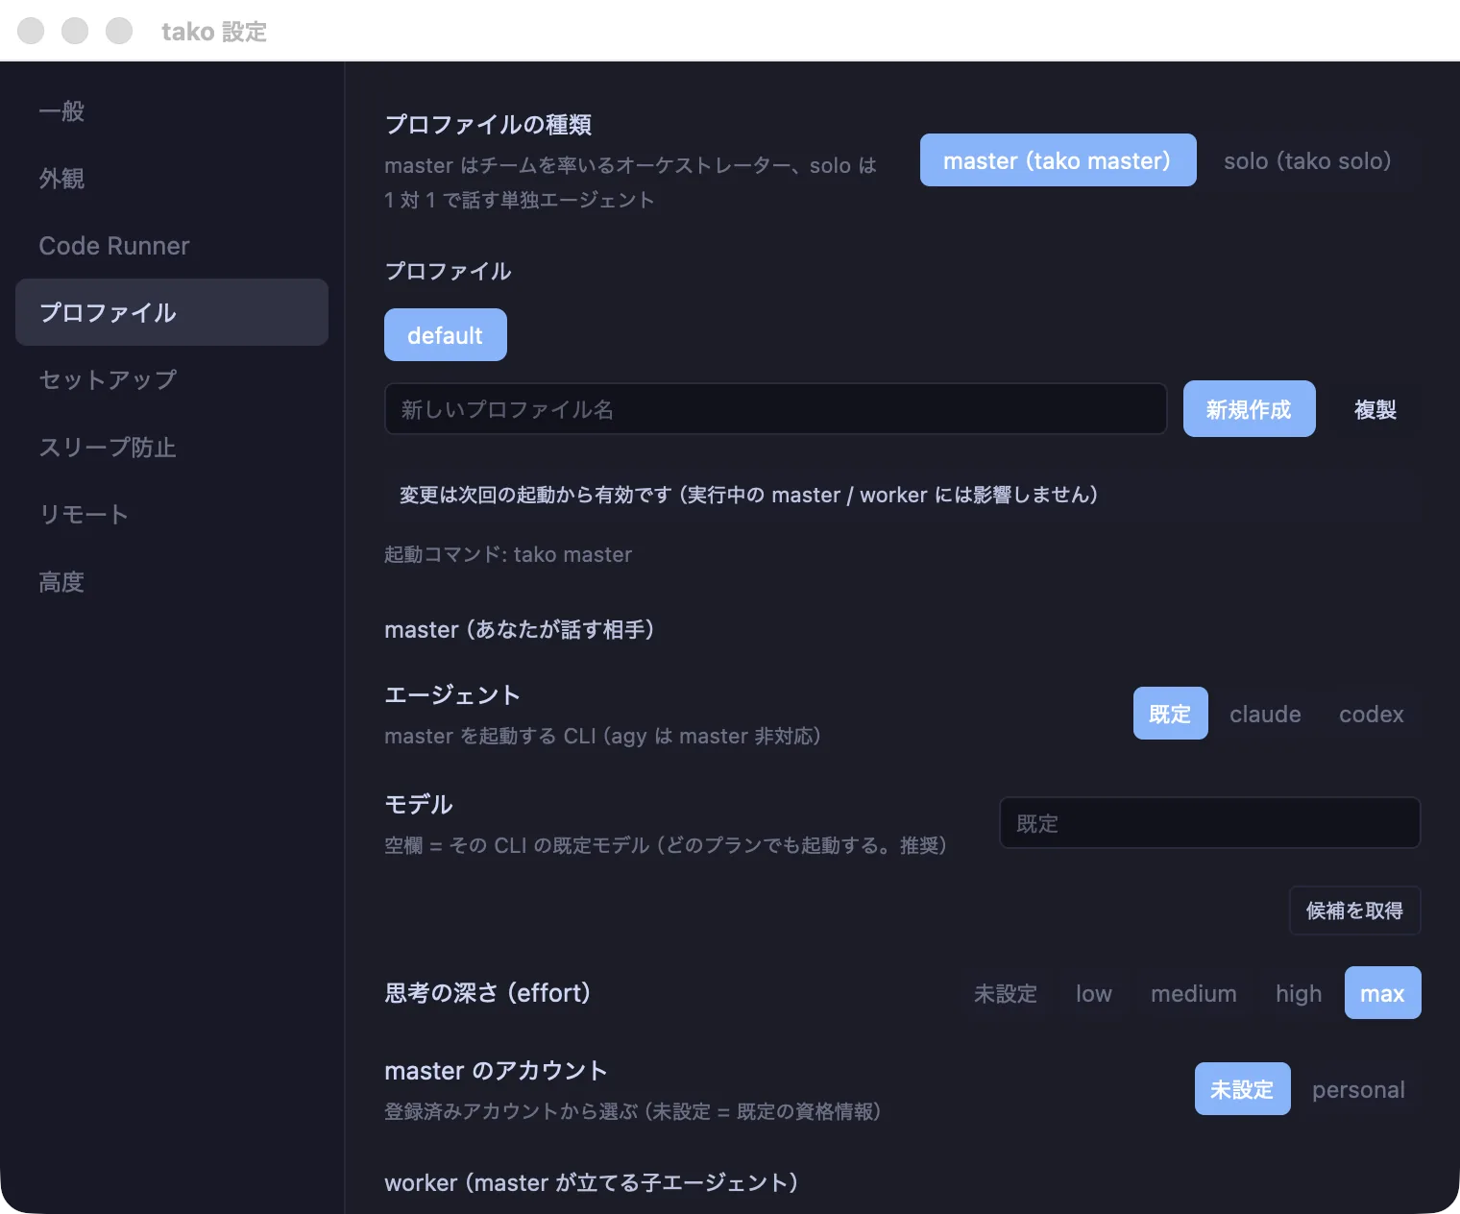Select solo (tako solo) profile type
1460x1214 pixels.
(1307, 160)
